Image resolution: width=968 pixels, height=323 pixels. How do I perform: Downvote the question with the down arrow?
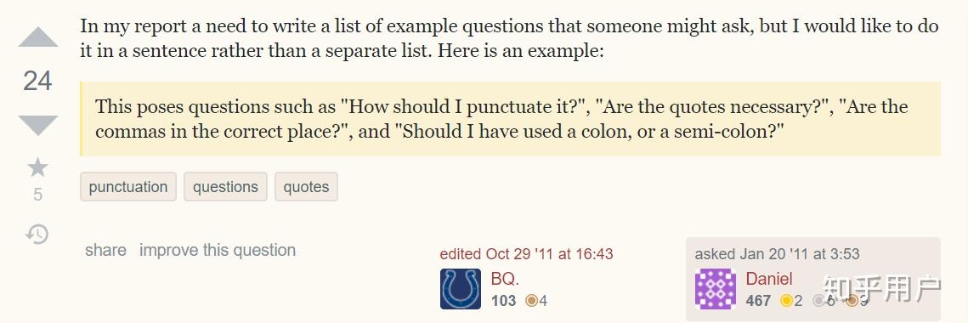coord(37,125)
